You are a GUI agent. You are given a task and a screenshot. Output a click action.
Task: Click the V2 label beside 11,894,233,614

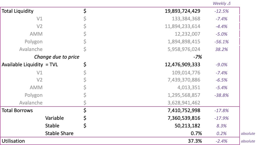40,27
